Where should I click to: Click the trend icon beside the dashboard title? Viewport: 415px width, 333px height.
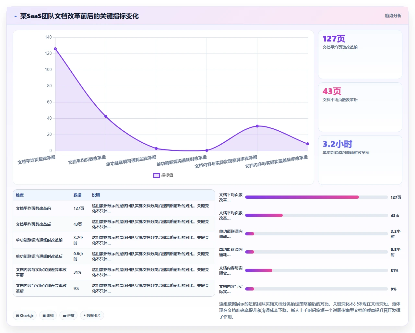pyautogui.click(x=15, y=16)
